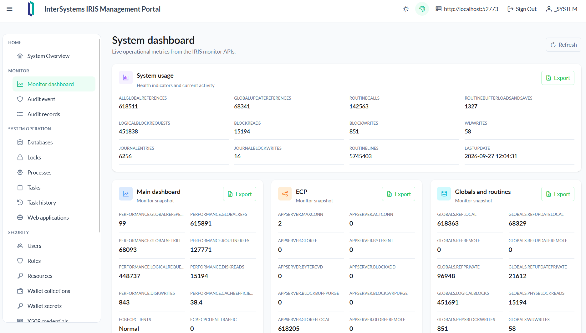Click the System Overview home icon
The width and height of the screenshot is (586, 333).
[20, 56]
